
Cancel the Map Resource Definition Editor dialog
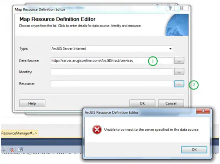(x=171, y=103)
